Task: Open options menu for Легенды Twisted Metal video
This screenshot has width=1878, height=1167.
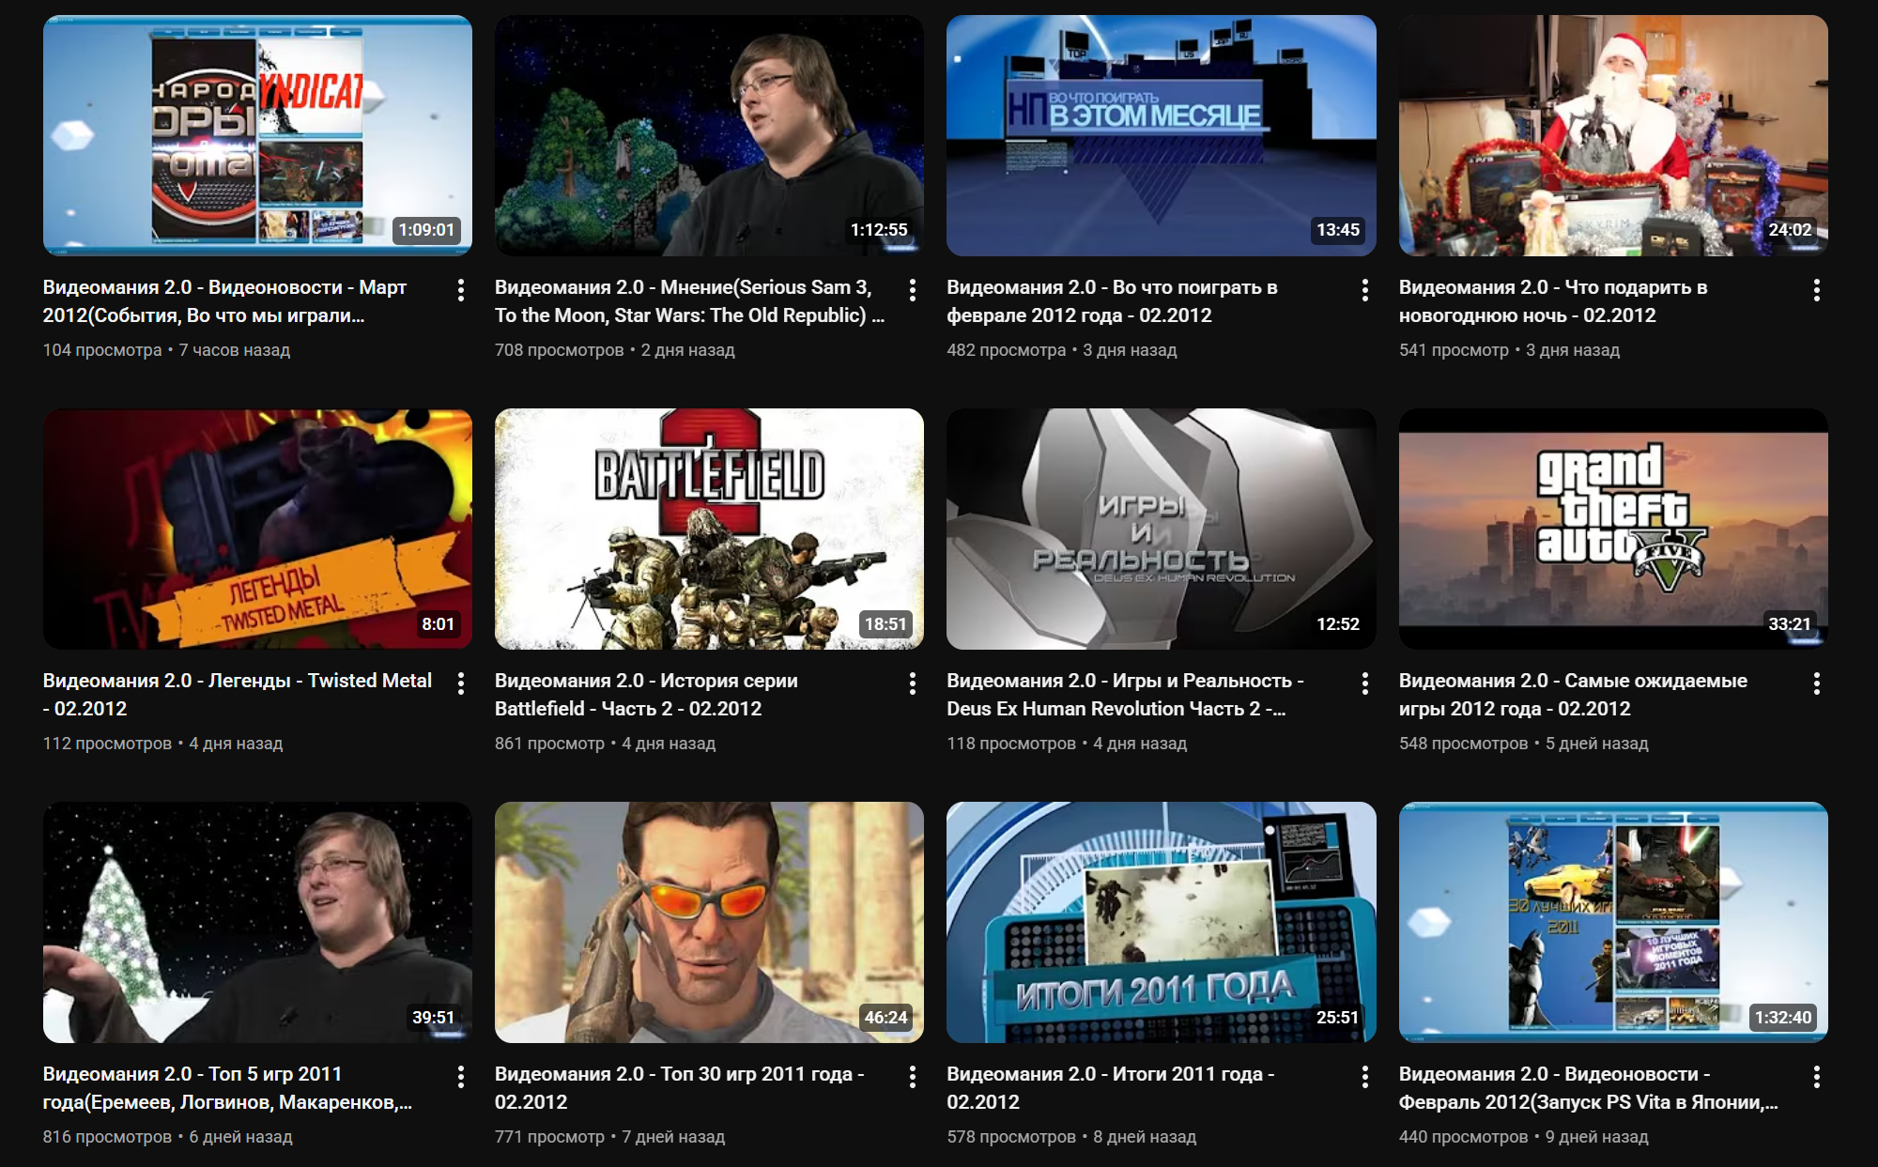Action: 460,683
